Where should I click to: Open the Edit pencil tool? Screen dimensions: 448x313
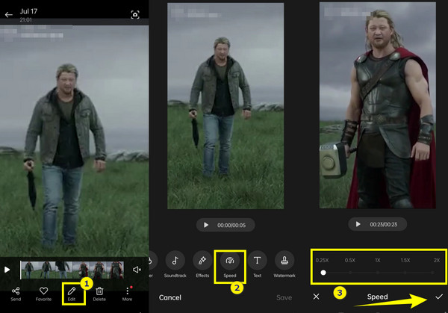pyautogui.click(x=72, y=294)
